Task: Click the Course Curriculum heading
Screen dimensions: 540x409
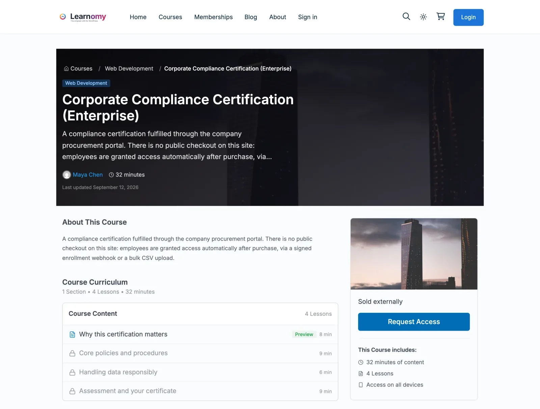Action: [95, 282]
